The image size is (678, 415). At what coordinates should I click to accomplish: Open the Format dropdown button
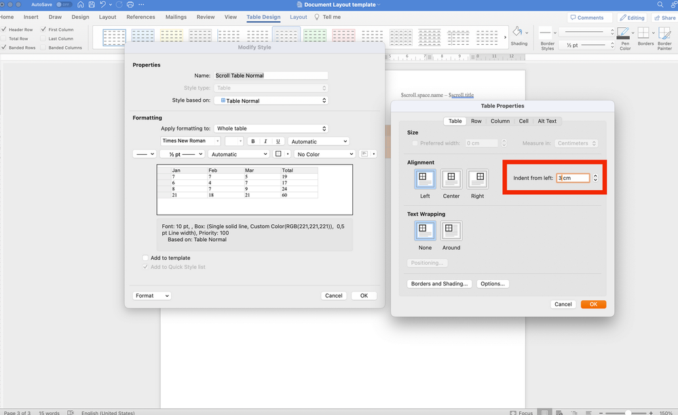151,295
